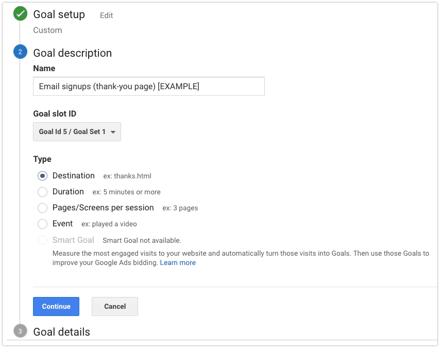Choose Pages/Screens per session radio option
This screenshot has width=440, height=348.
pyautogui.click(x=42, y=208)
